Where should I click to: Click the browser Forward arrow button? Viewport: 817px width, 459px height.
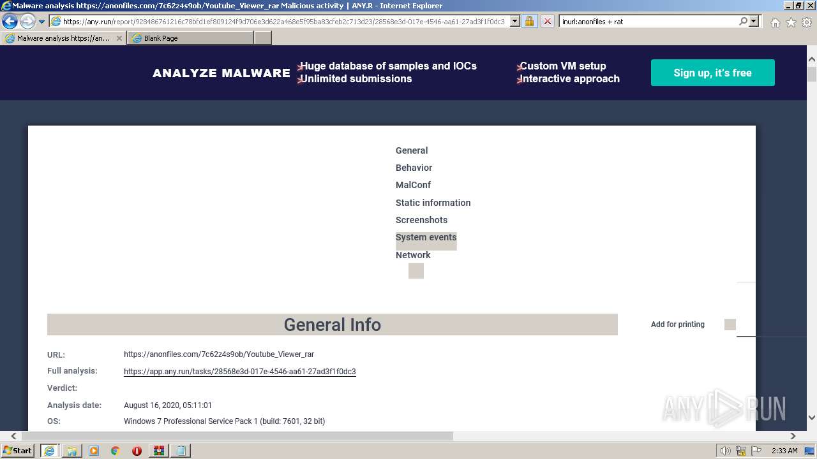click(27, 22)
